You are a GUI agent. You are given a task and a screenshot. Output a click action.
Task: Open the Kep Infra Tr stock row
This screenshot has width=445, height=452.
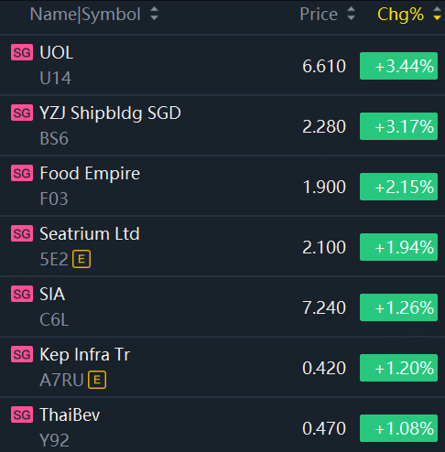(x=222, y=367)
